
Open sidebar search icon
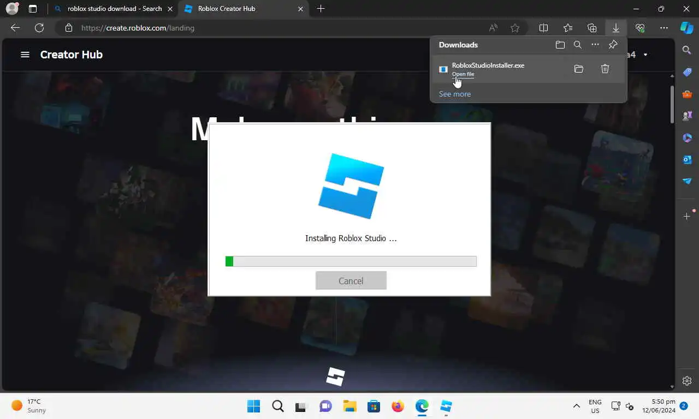(x=687, y=50)
